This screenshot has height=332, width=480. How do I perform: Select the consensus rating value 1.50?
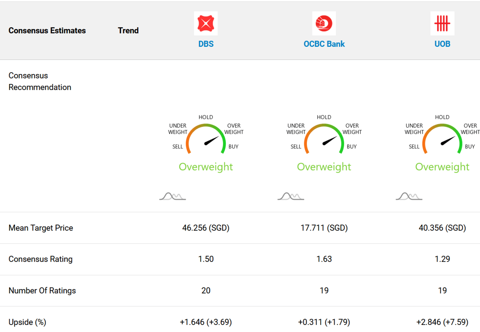[x=206, y=259]
